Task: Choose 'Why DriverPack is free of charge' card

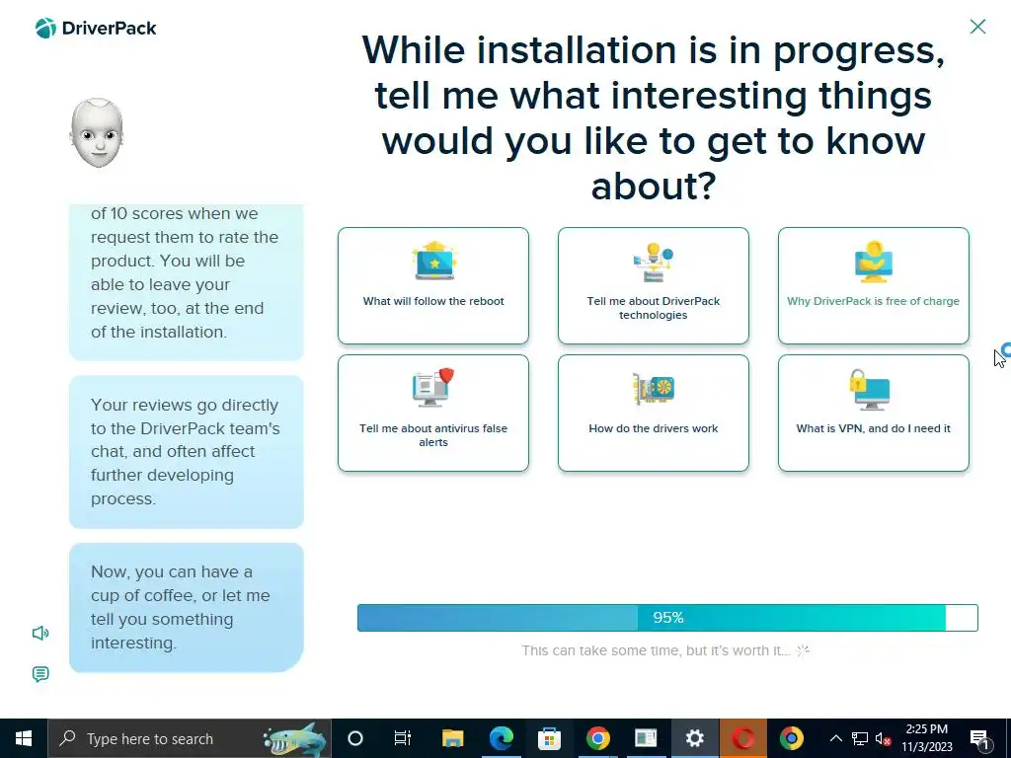Action: (873, 285)
